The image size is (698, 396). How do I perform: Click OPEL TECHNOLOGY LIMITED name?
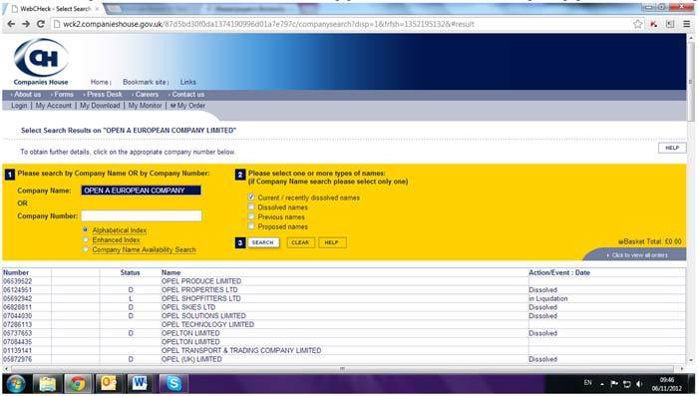click(207, 325)
